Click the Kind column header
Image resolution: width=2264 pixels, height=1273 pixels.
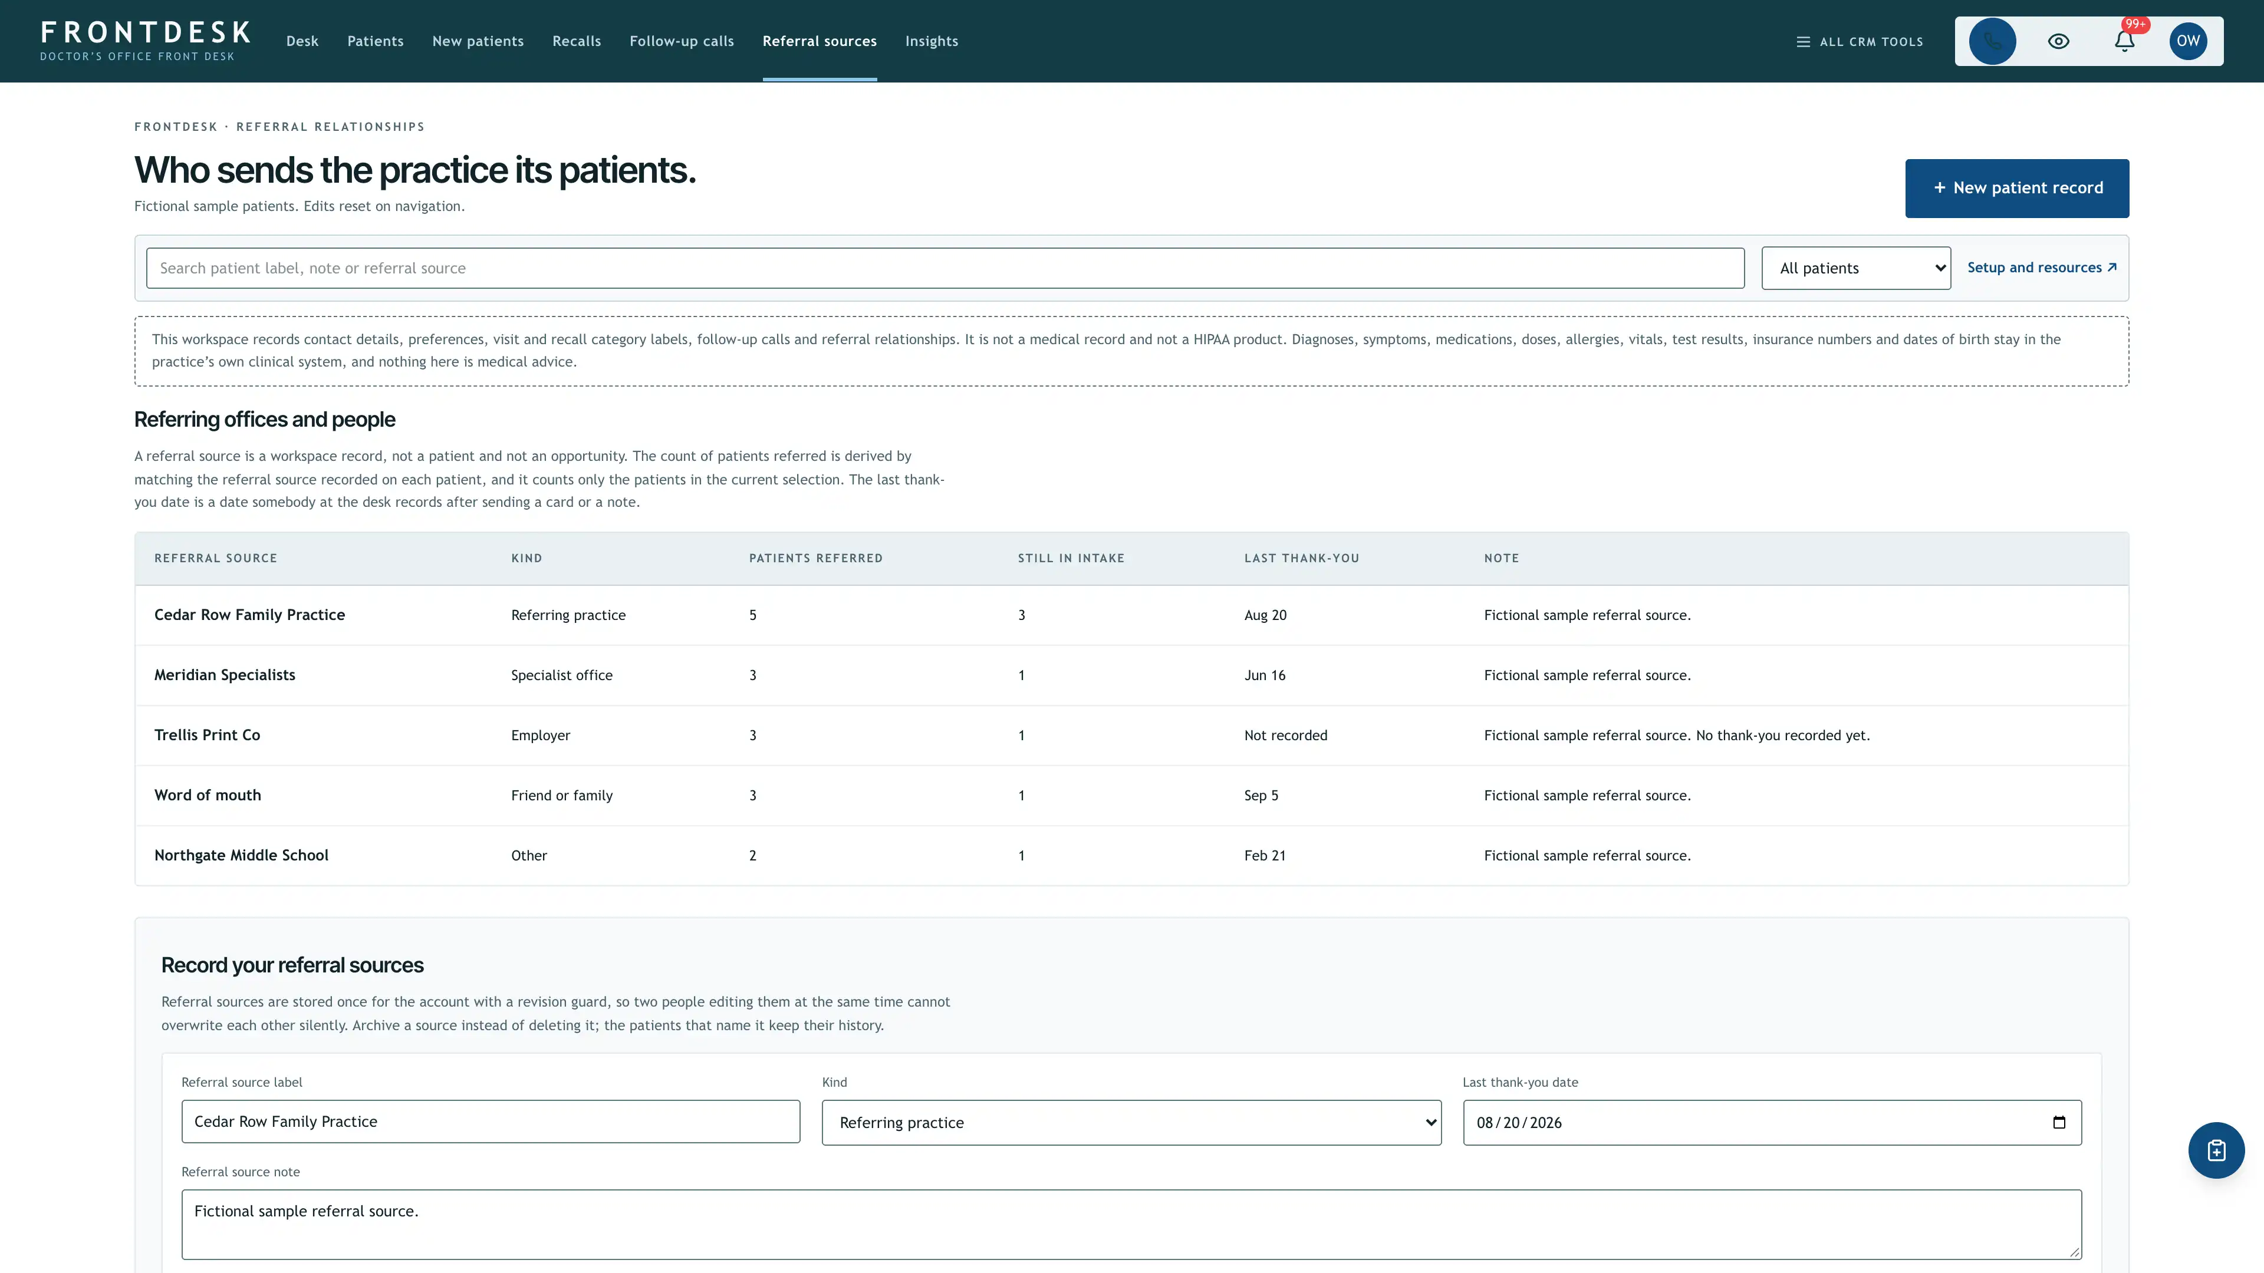pos(526,558)
